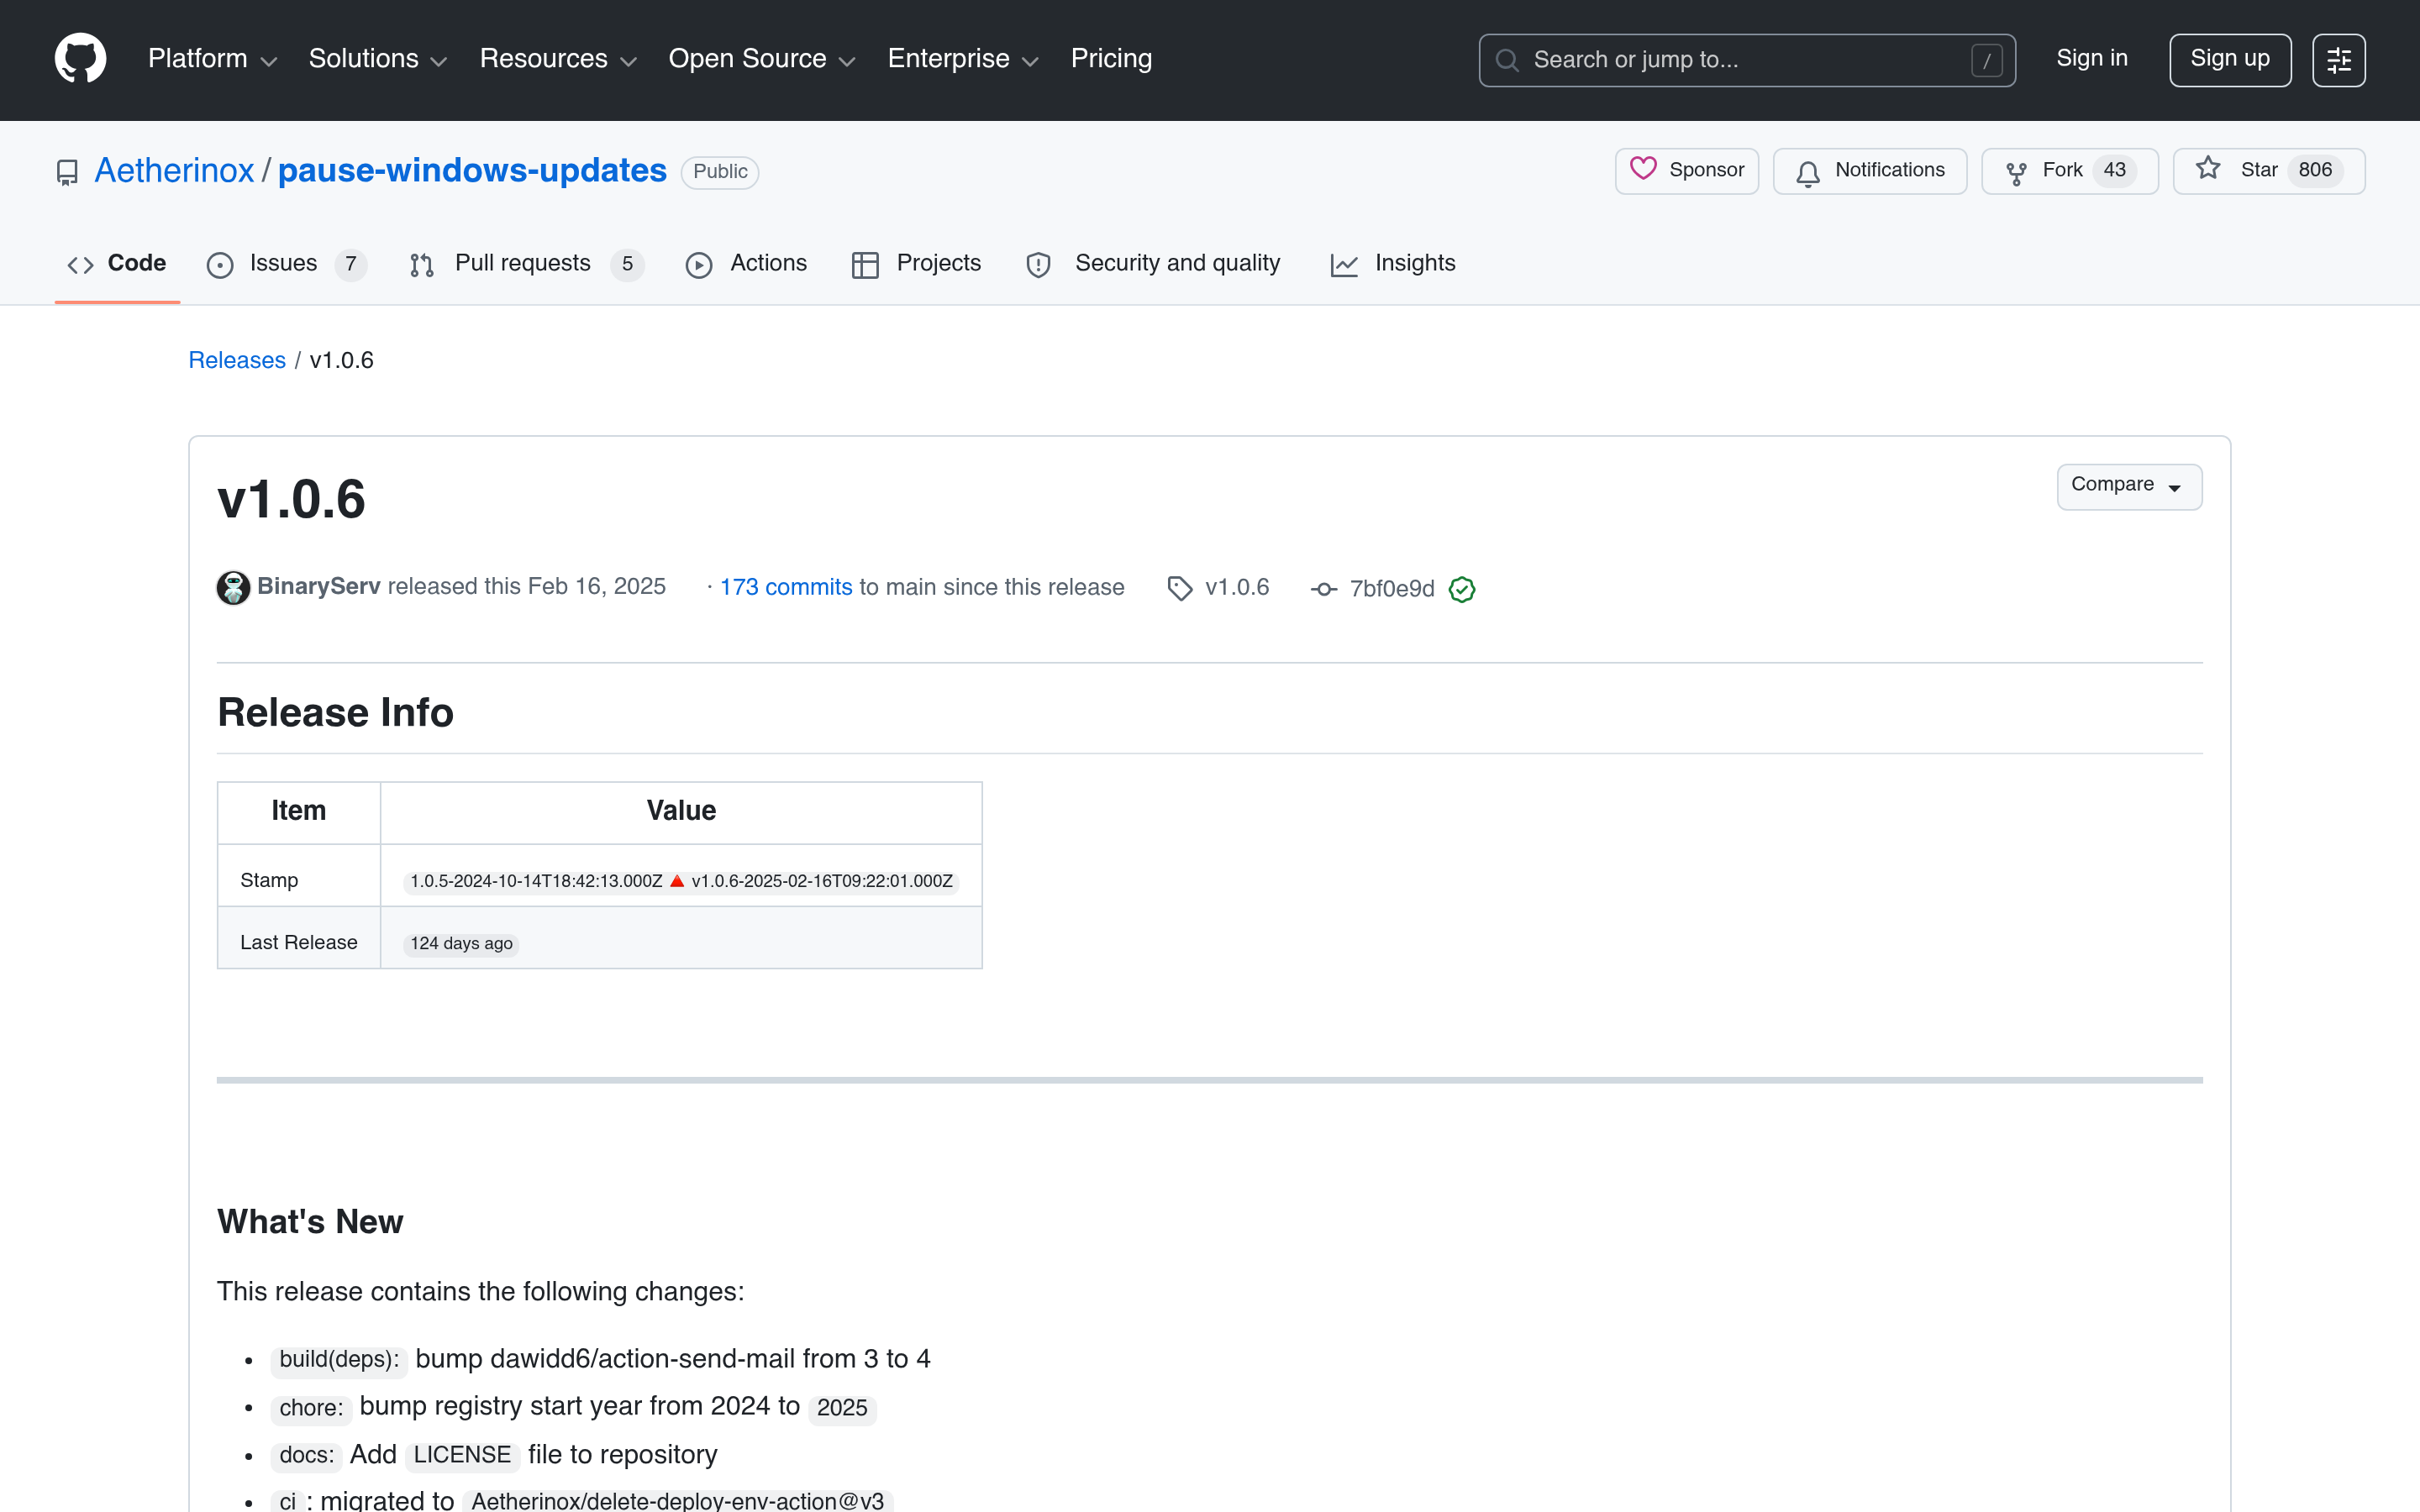Click the Notifications bell icon

[x=1807, y=172]
